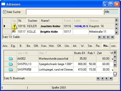The width and height of the screenshot is (121, 91).
Task: Switch to the B.. tab
Action: pos(21,46)
